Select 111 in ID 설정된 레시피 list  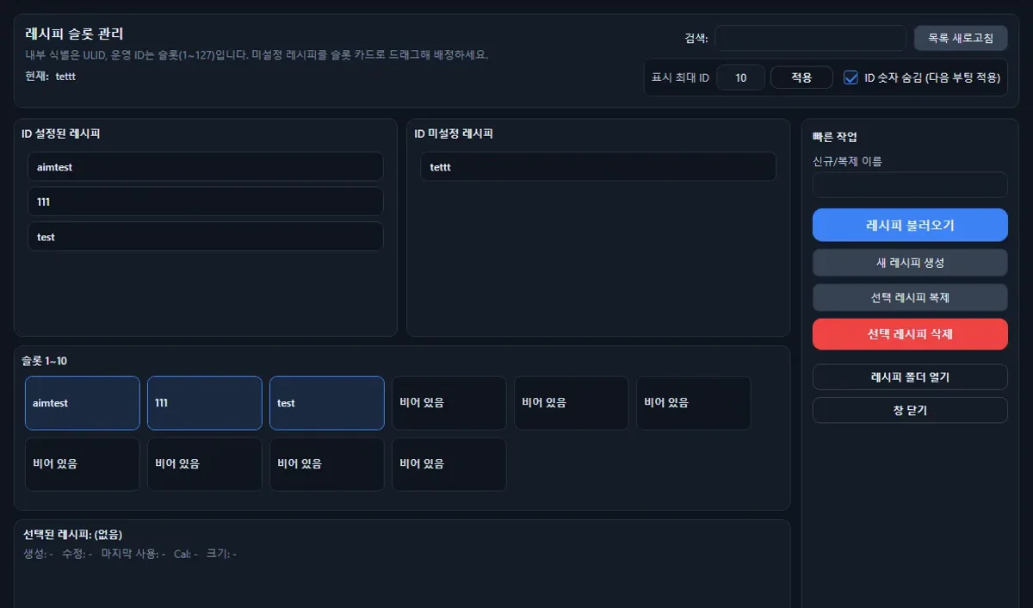(x=205, y=202)
